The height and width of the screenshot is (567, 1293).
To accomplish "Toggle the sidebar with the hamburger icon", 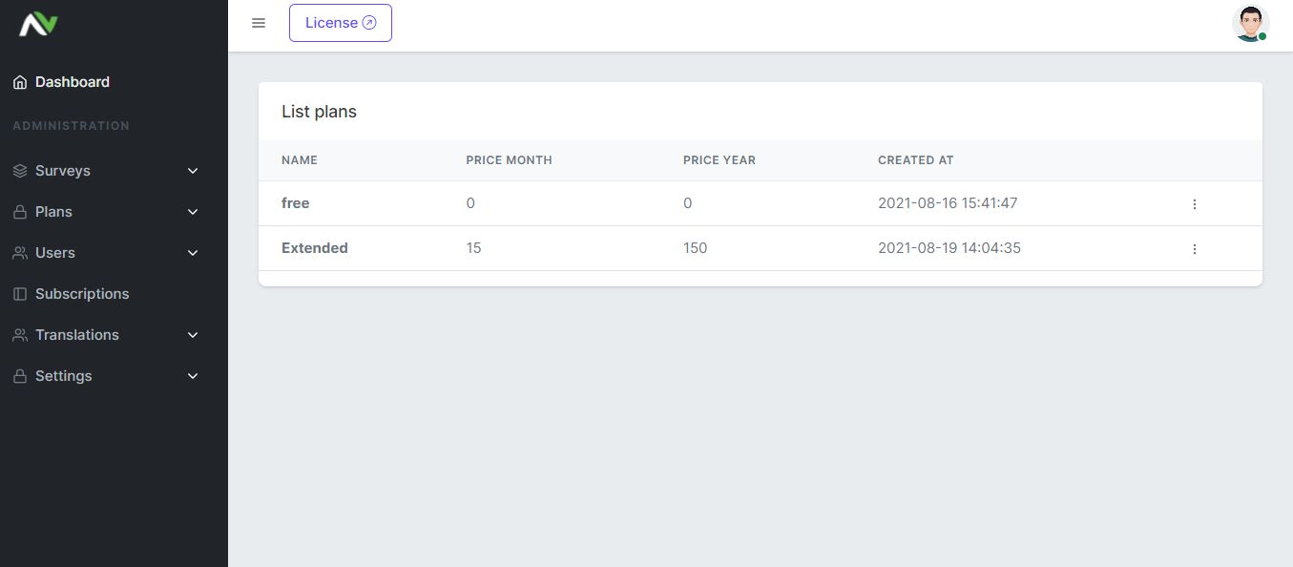I will (x=259, y=23).
